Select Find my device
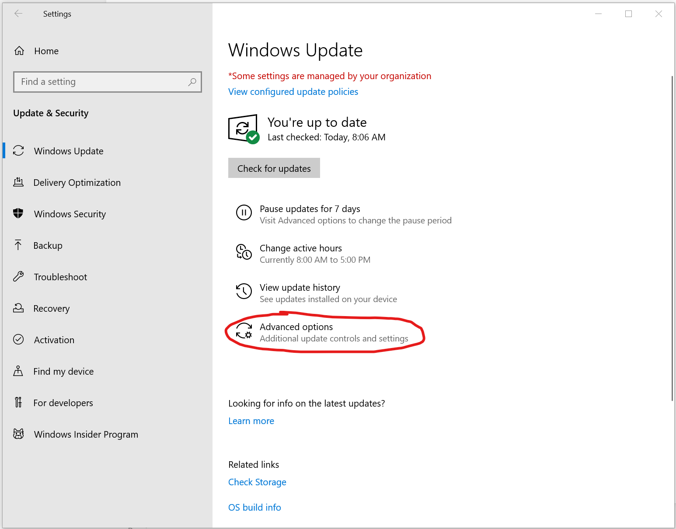 (x=108, y=371)
